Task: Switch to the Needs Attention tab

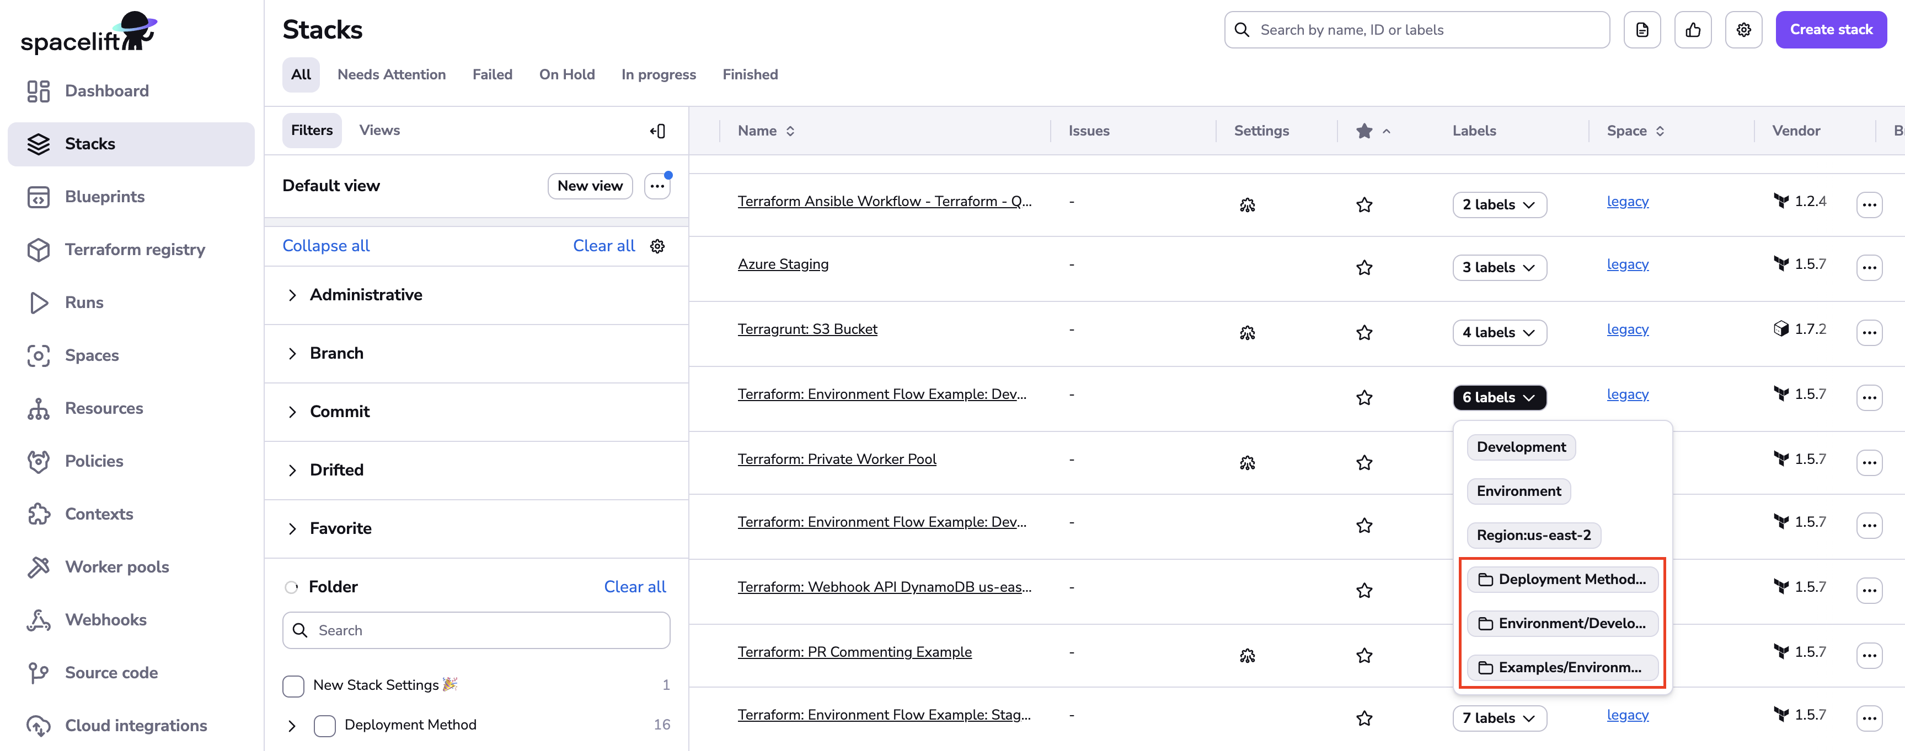Action: 391,74
